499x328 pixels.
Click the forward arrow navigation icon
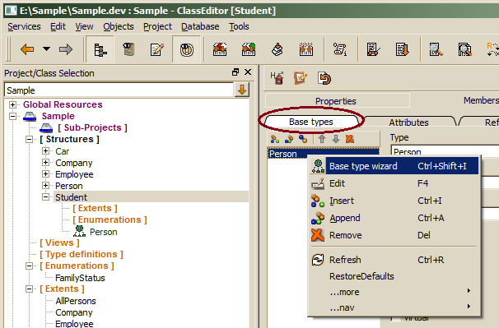66,49
